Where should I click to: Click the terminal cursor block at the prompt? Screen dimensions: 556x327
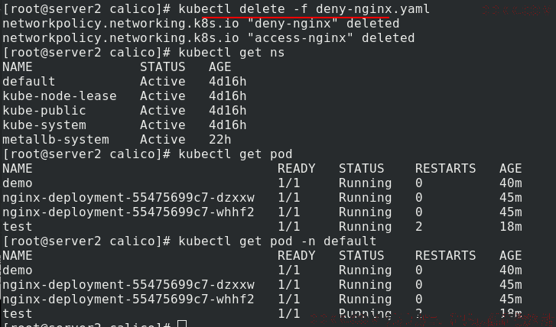click(x=182, y=323)
